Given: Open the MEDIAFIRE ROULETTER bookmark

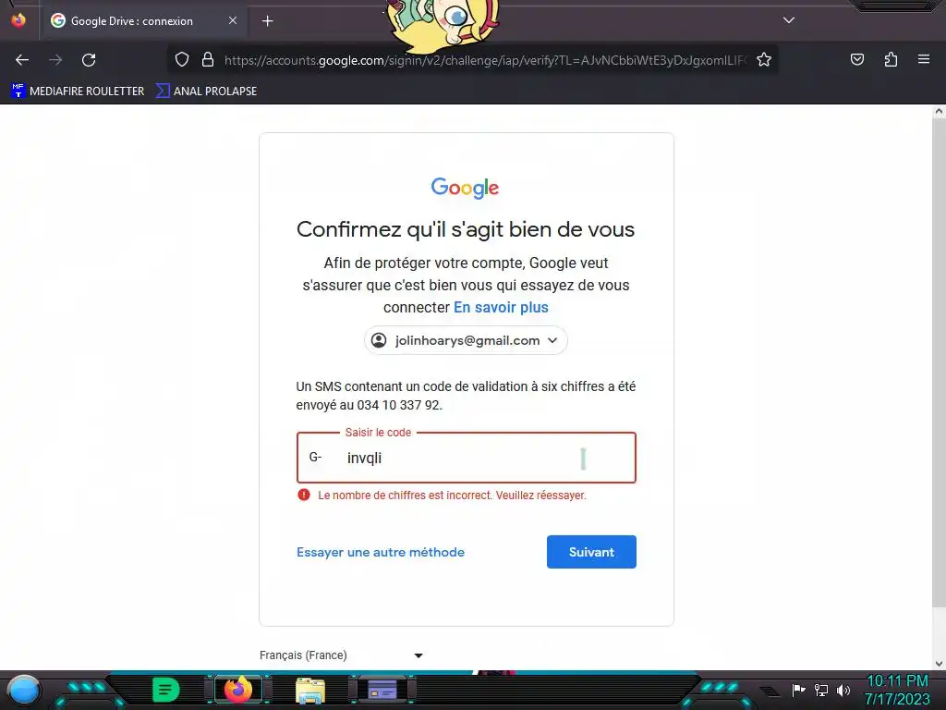Looking at the screenshot, I should (x=78, y=92).
